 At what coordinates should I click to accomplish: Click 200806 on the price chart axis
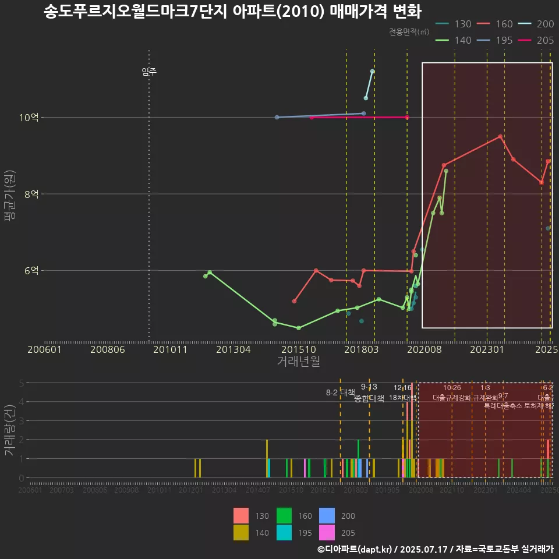[x=108, y=349]
